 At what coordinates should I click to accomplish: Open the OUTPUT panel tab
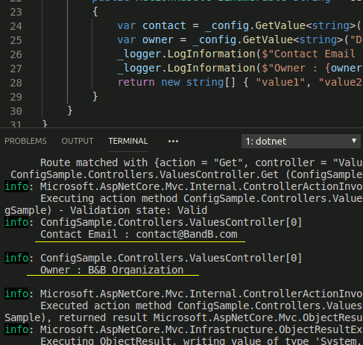coord(78,141)
